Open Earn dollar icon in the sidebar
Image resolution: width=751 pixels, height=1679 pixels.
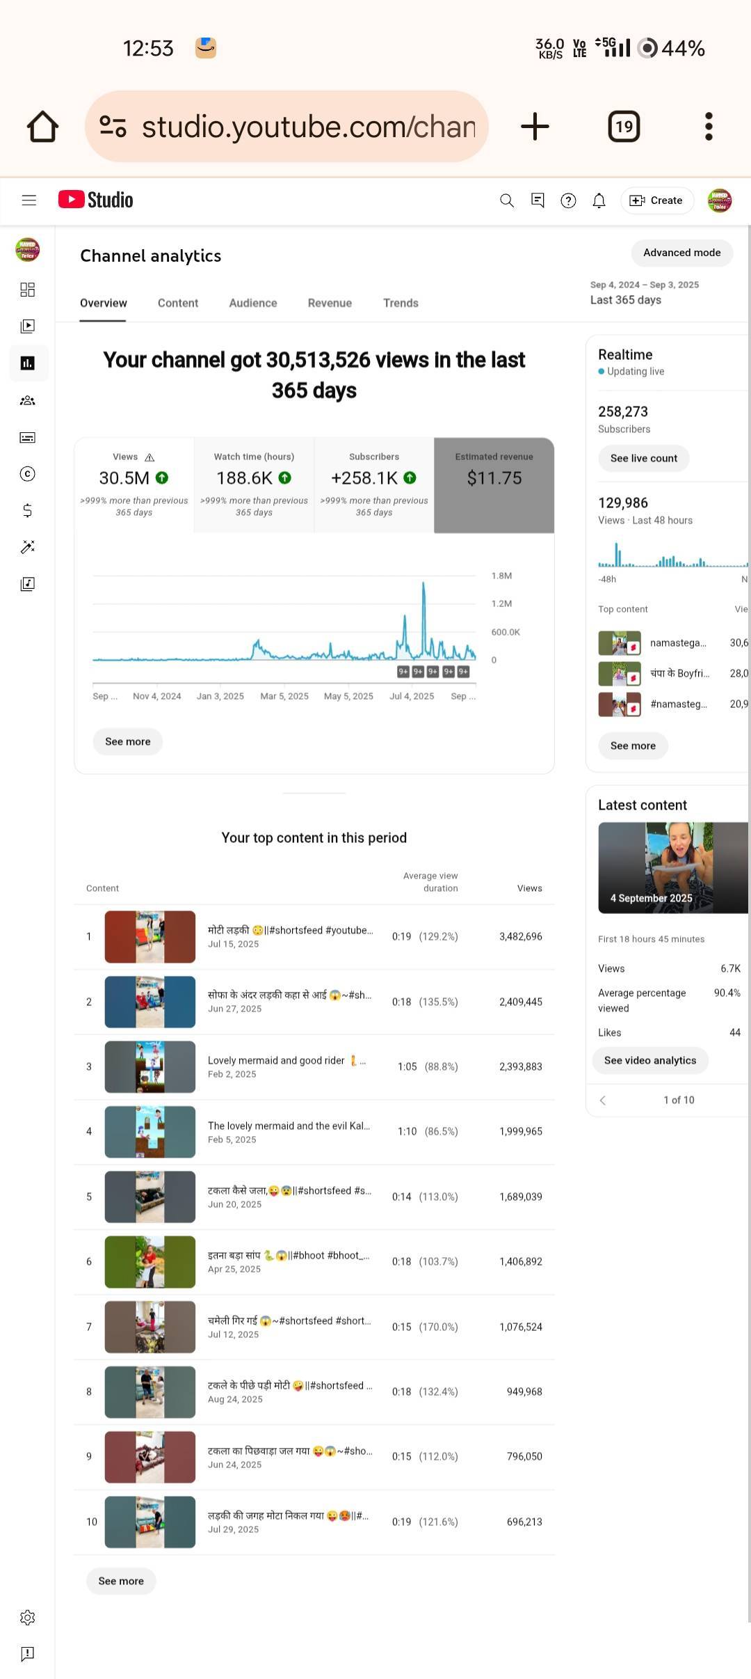28,511
